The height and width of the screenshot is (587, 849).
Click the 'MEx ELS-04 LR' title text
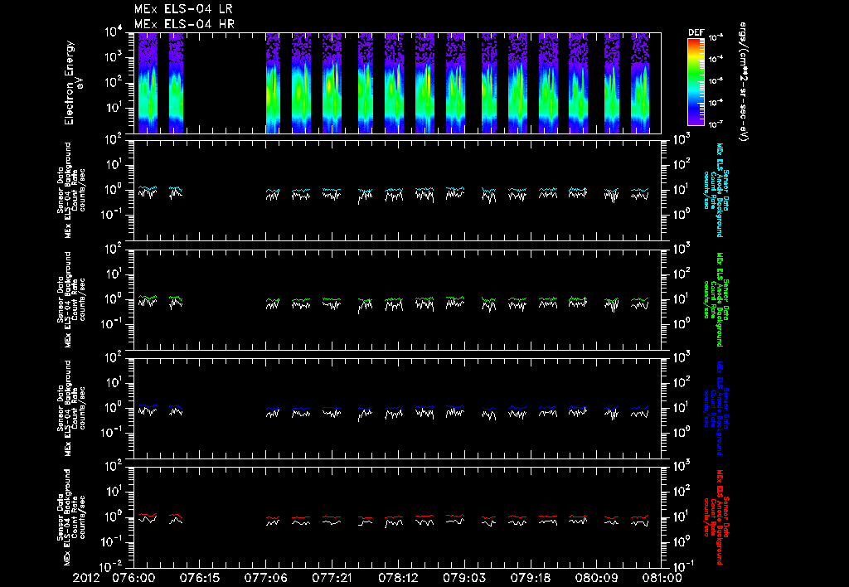183,9
